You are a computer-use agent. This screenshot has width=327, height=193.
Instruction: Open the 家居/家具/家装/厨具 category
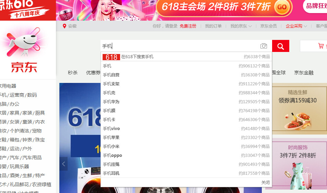tap(22, 113)
